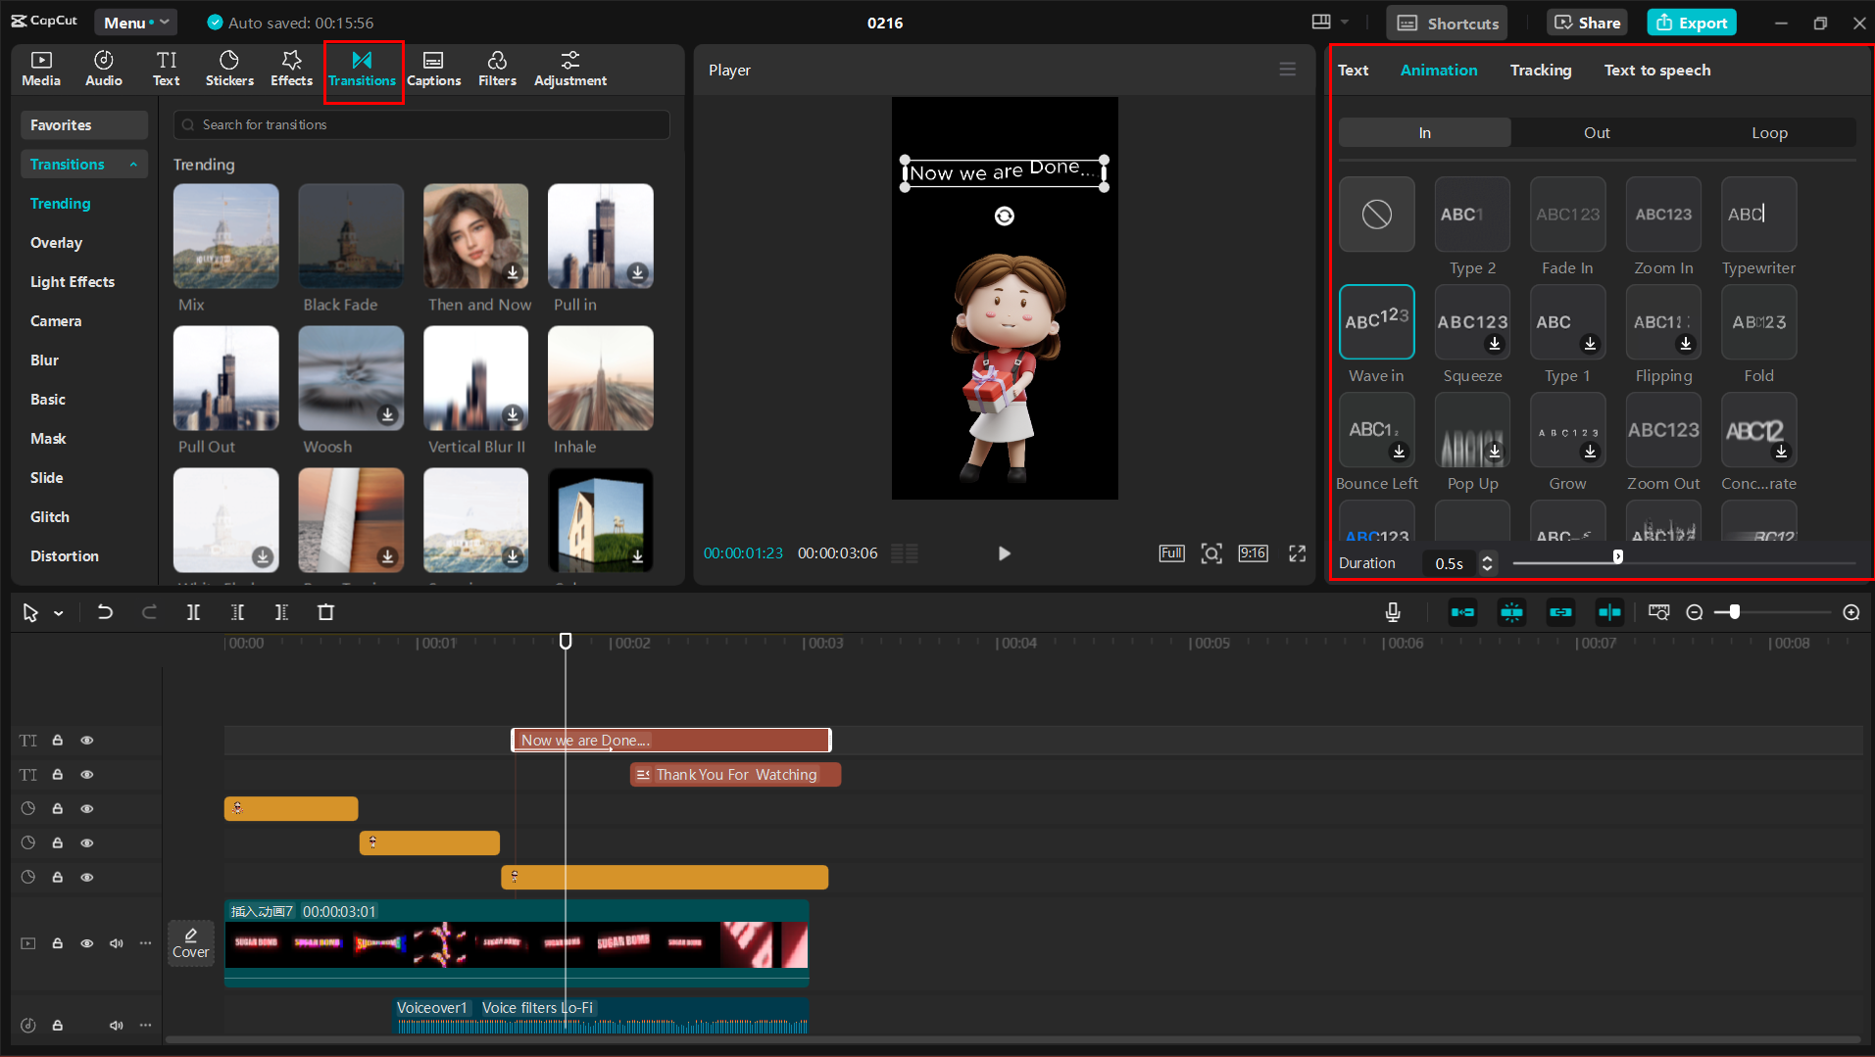The height and width of the screenshot is (1057, 1875).
Task: Open the Stickers panel
Action: [229, 69]
